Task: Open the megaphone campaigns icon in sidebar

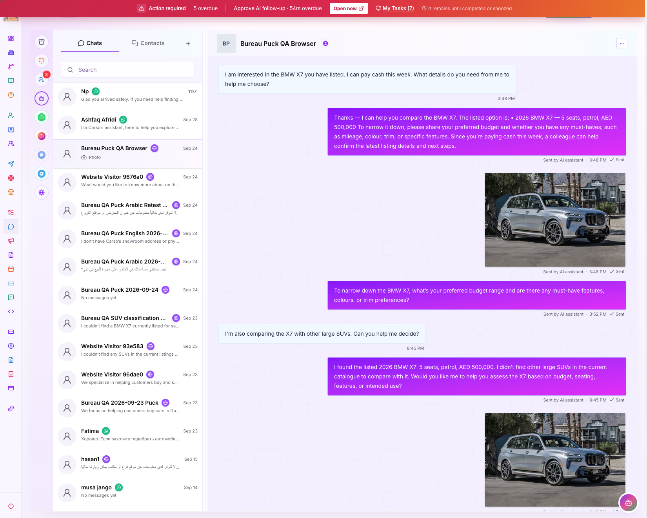Action: pos(11,241)
